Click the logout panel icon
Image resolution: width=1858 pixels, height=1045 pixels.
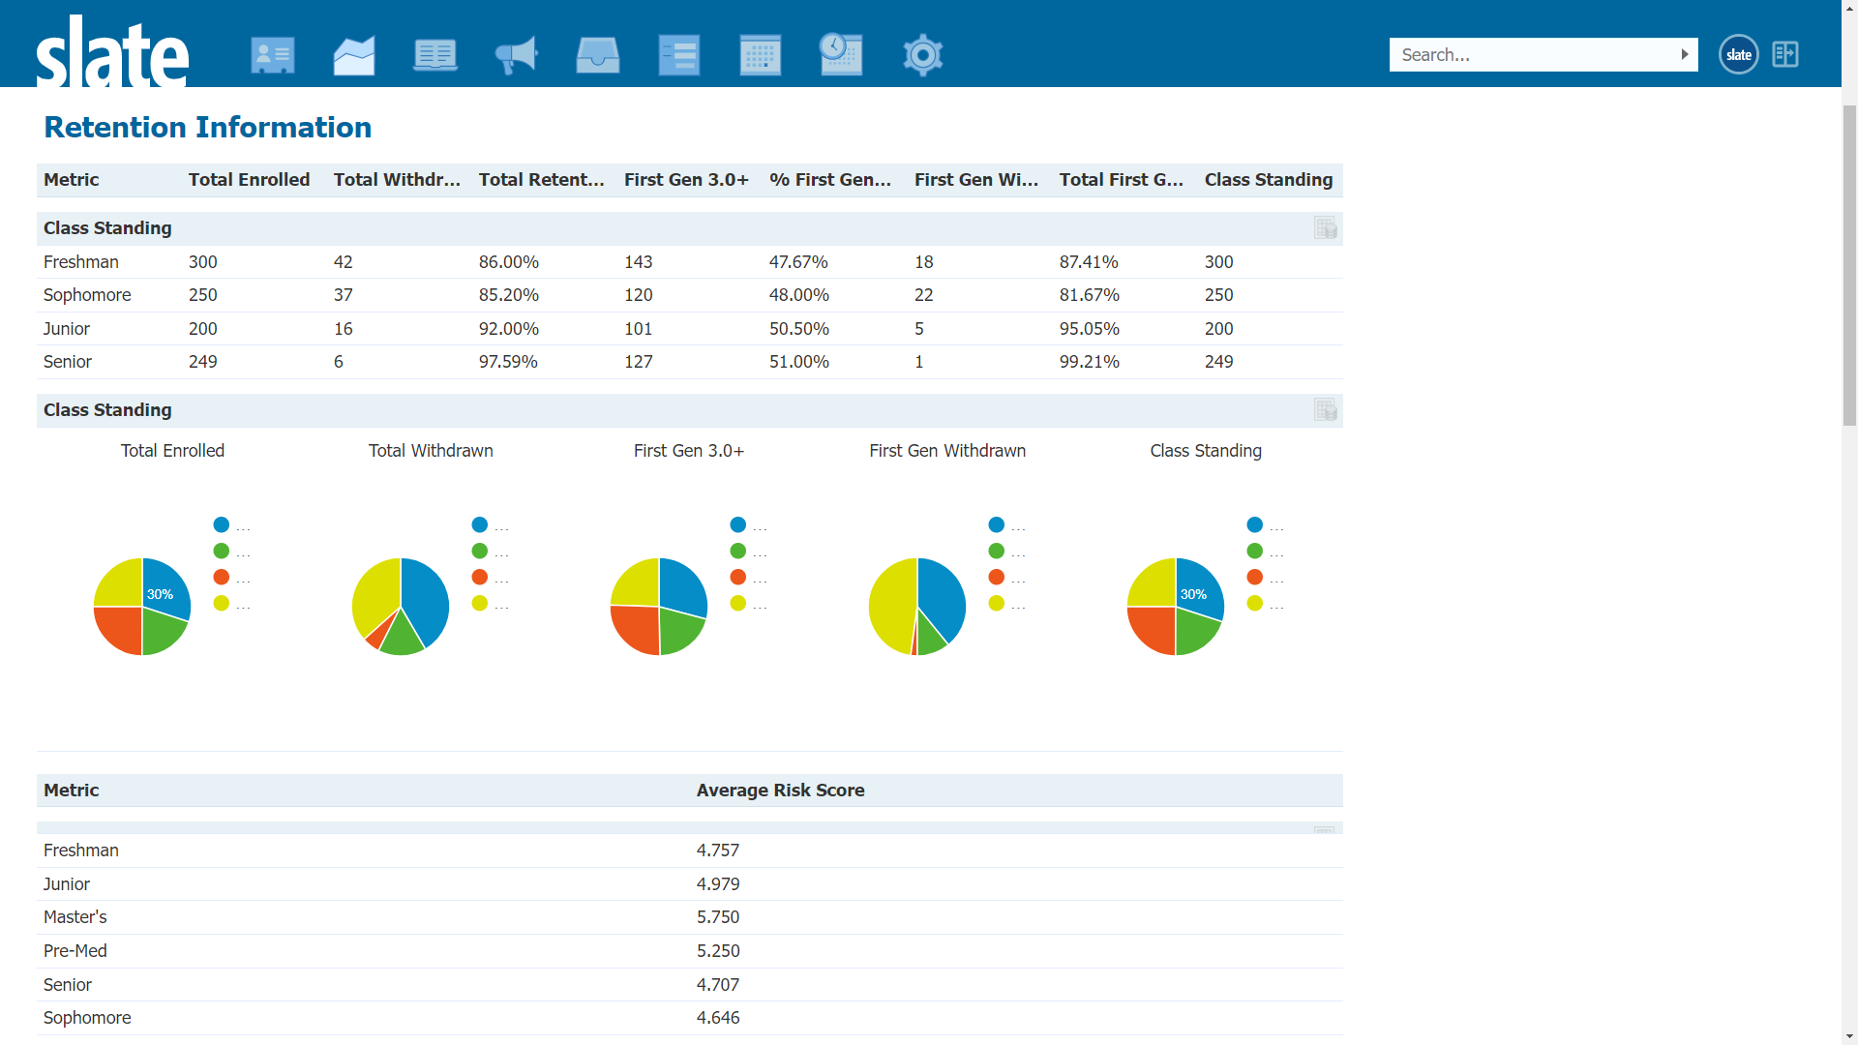(x=1785, y=54)
